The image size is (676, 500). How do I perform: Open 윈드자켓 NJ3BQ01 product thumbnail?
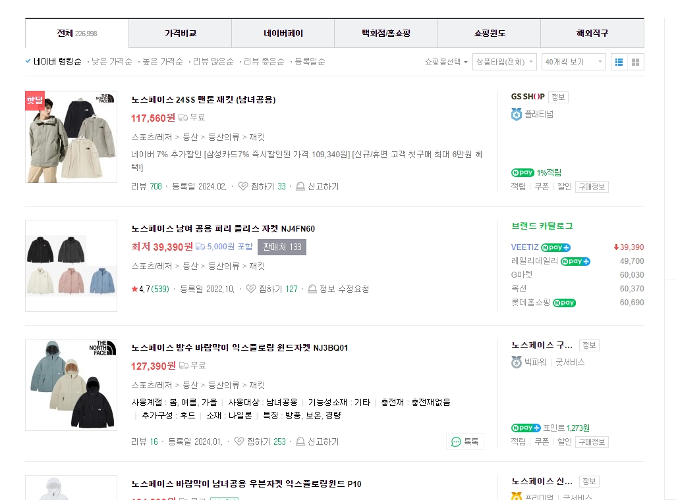click(x=71, y=385)
